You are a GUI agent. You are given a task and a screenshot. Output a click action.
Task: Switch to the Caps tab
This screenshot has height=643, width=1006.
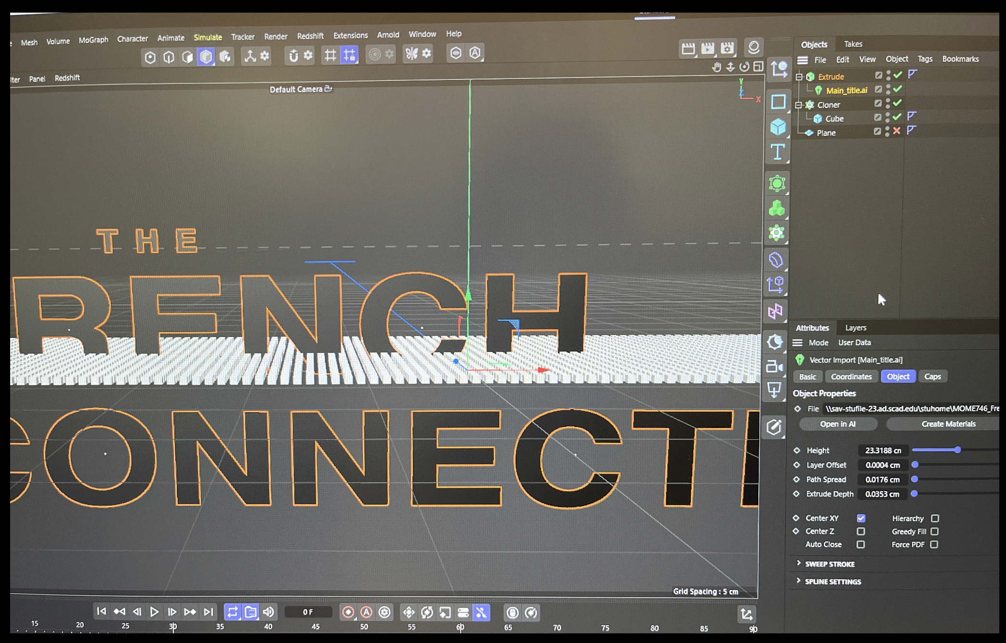(x=932, y=376)
